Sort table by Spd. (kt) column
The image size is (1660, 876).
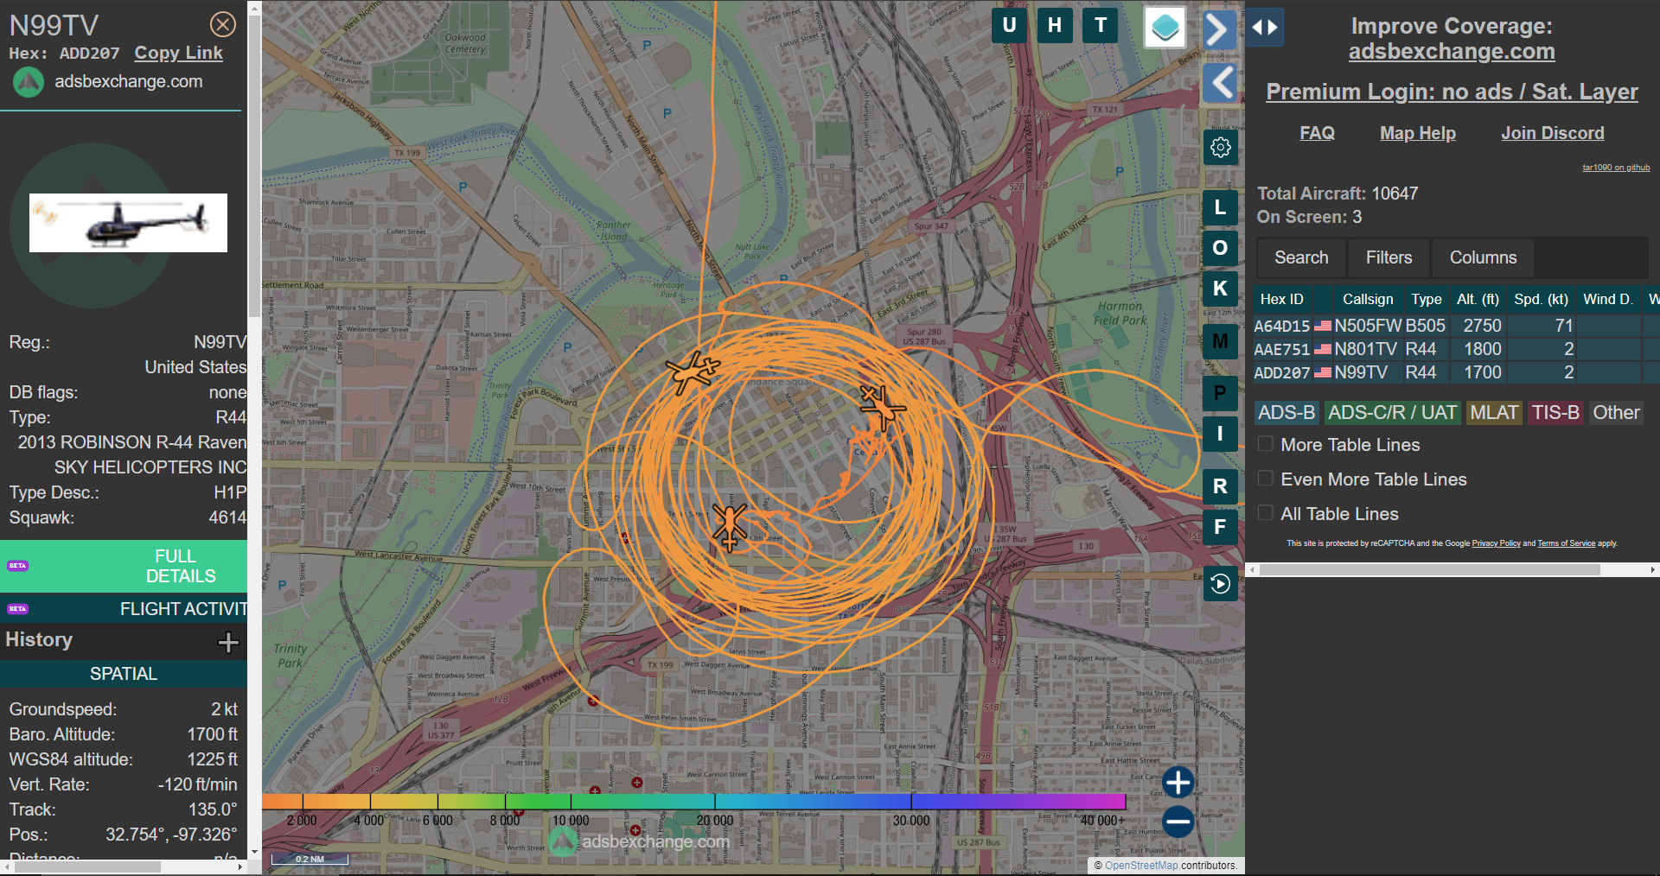1541,299
